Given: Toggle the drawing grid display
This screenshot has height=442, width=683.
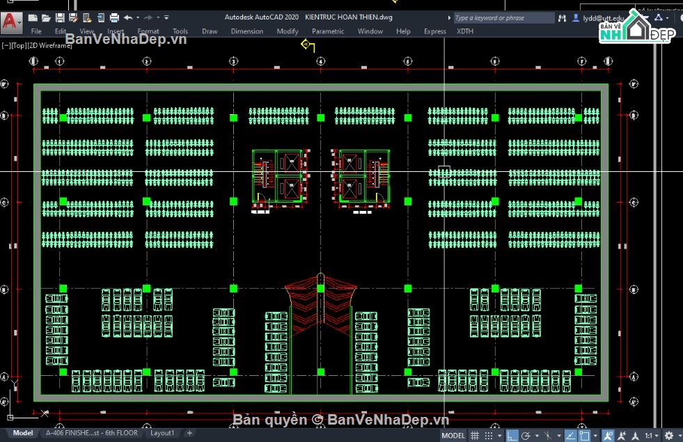Looking at the screenshot, I should [x=474, y=436].
